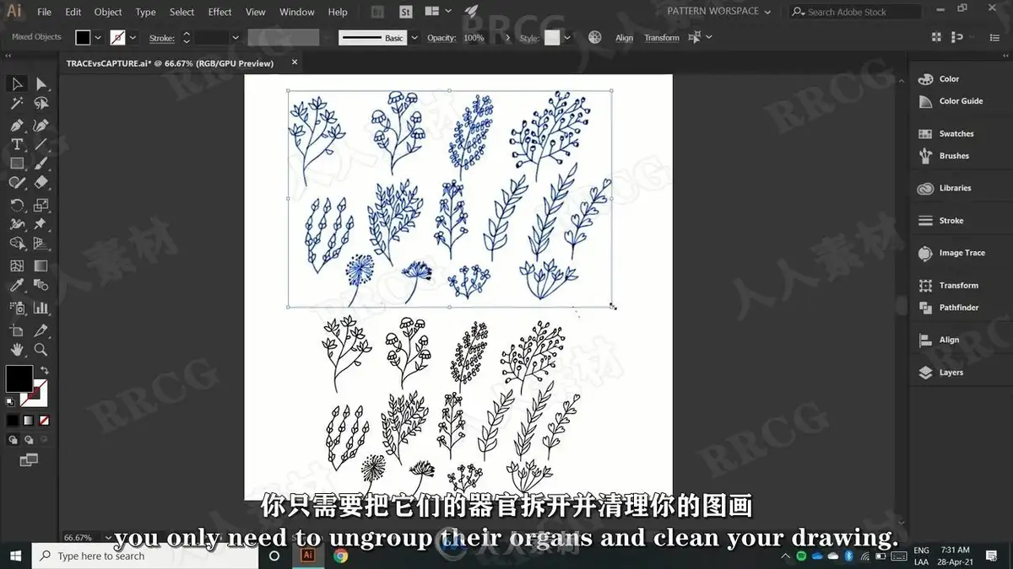Set paint mode to Color

pyautogui.click(x=13, y=420)
